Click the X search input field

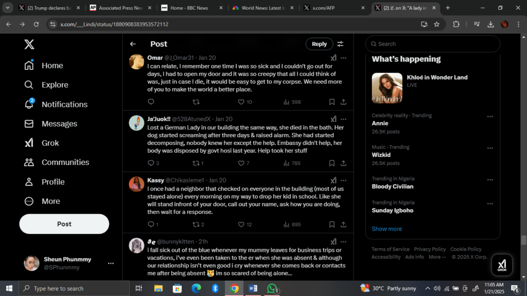435,44
